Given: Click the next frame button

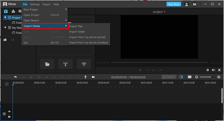Looking at the screenshot, I should point(160,70).
